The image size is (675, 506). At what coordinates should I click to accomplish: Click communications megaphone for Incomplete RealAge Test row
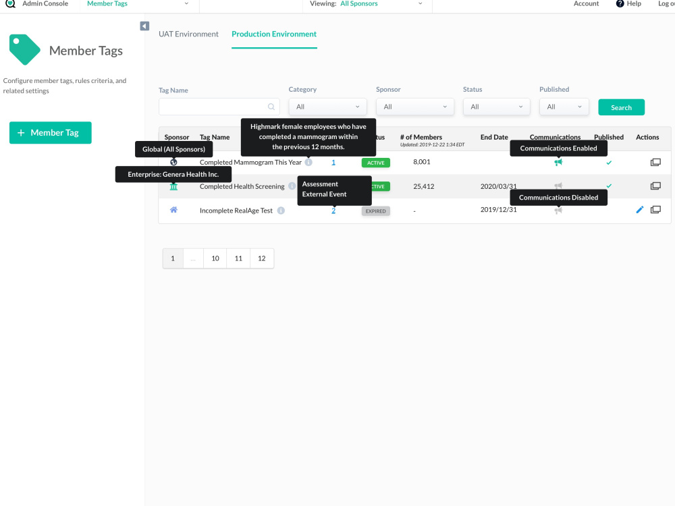[x=558, y=210]
